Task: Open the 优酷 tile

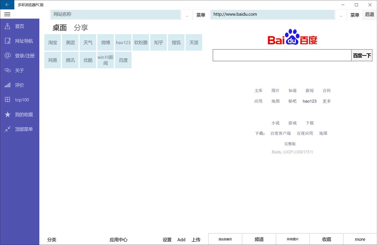Action: (88, 60)
